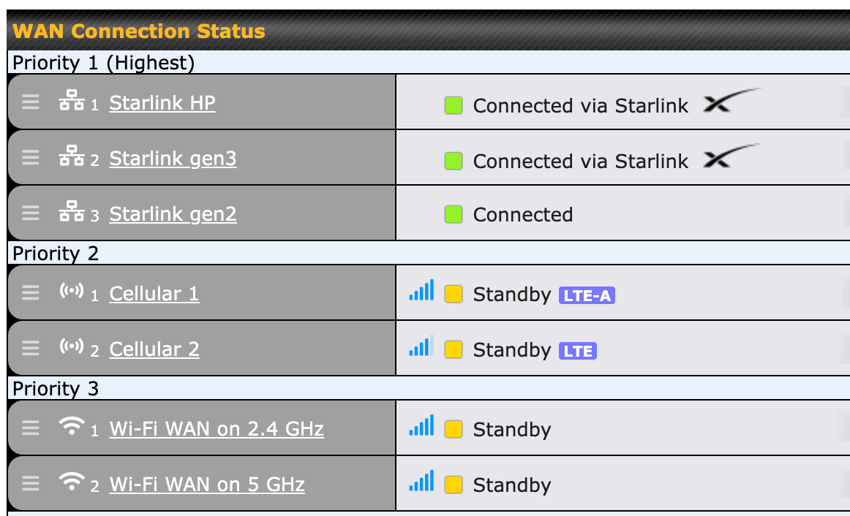Click the signal bars for Wi-Fi WAN on 2.4 GHz
850x516 pixels.
coord(421,426)
